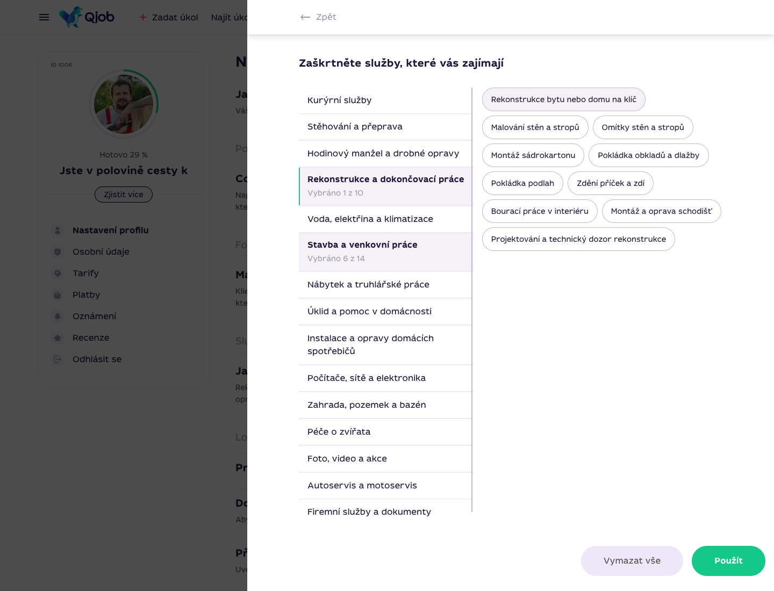Toggle Rekonstrukce bytu nebo domu na klíč
The image size is (774, 591).
(564, 99)
